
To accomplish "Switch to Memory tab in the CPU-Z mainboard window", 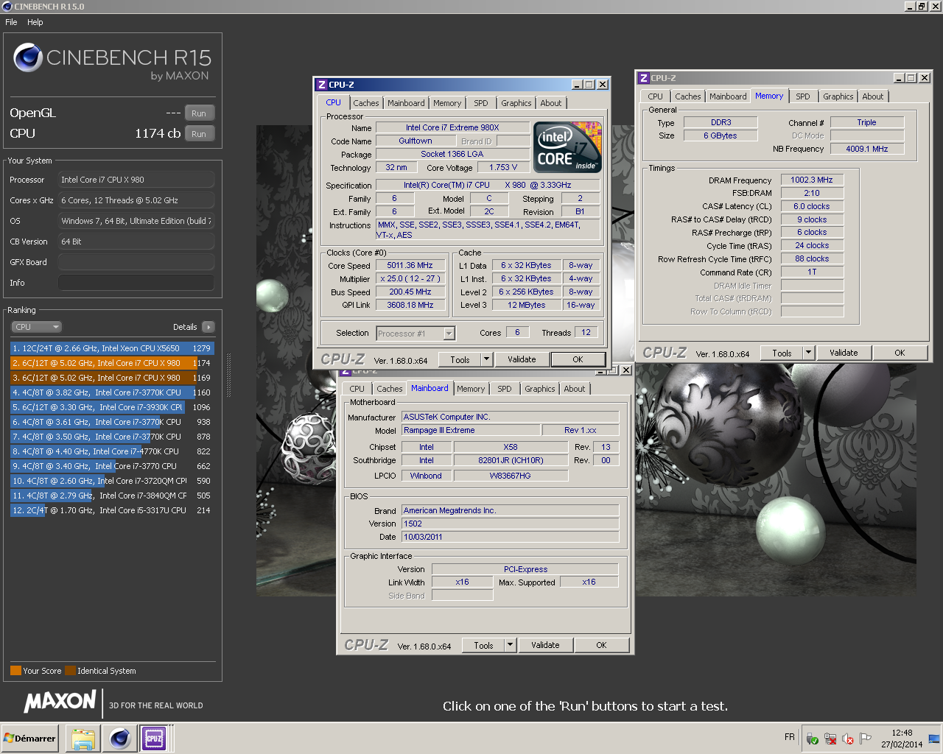I will pos(471,389).
